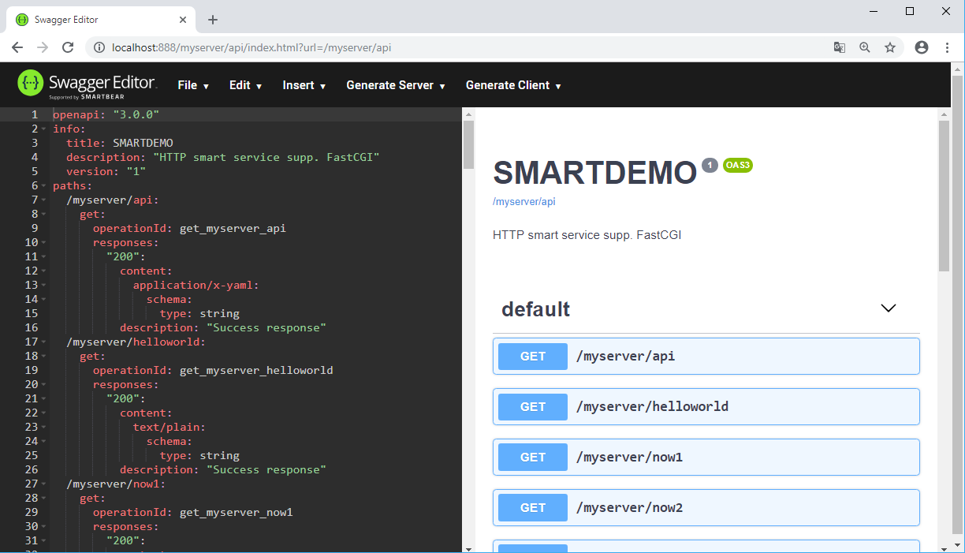Expand GET /myserver/helloworld operation
The height and width of the screenshot is (553, 965).
click(706, 406)
